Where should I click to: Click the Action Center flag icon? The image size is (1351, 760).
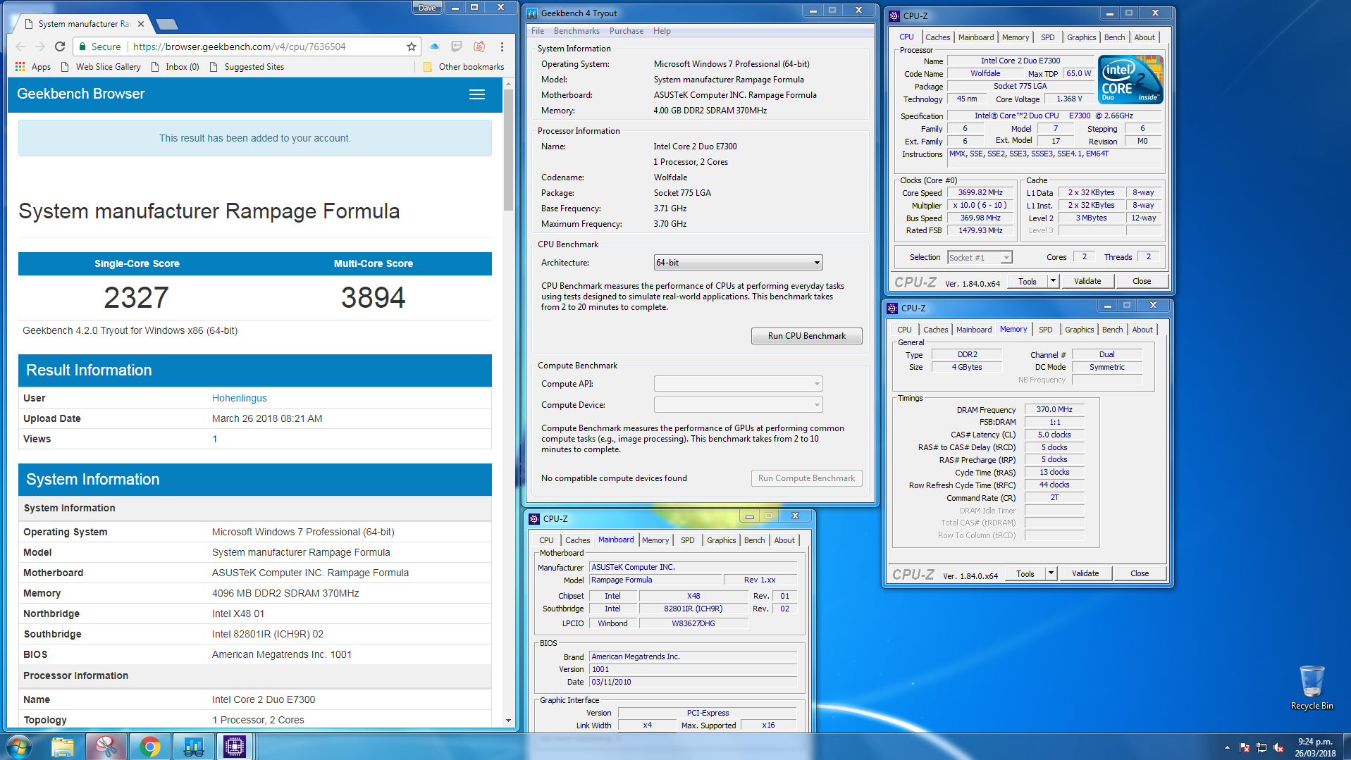click(x=1245, y=748)
